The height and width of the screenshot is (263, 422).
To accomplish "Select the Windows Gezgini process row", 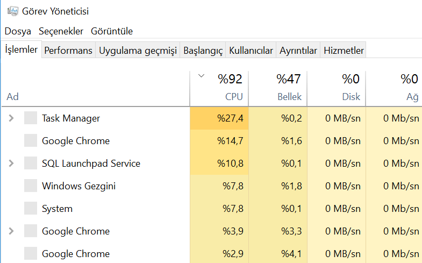I will coord(212,186).
